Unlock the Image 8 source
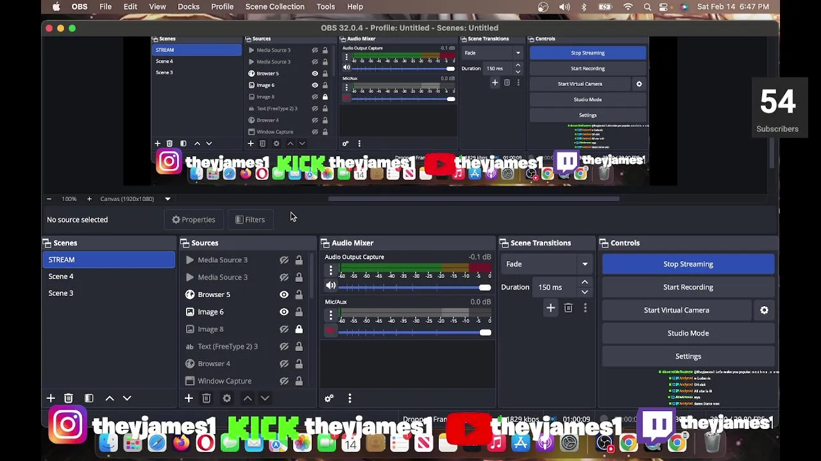This screenshot has height=461, width=821. [299, 329]
